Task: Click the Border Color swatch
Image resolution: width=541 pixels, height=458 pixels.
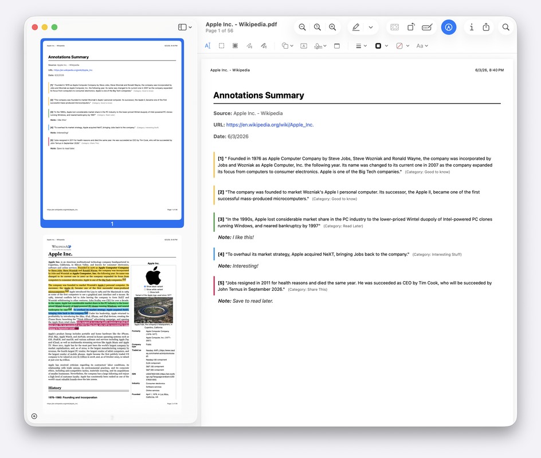Action: click(x=378, y=46)
